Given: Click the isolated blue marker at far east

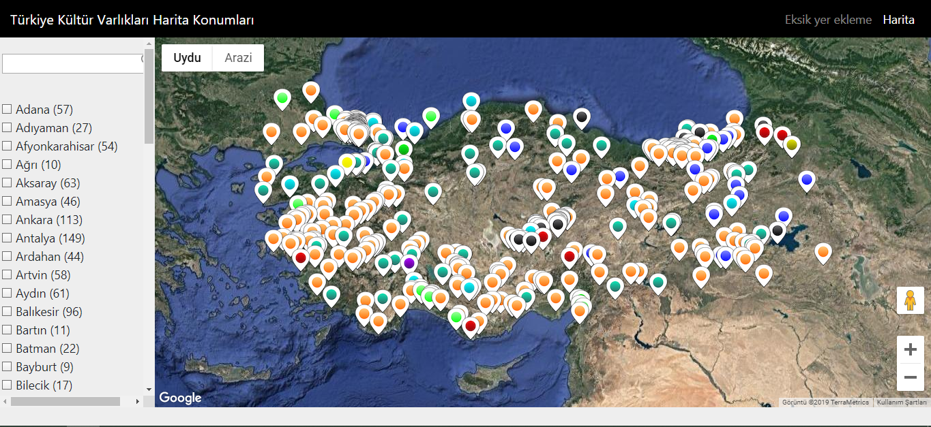Looking at the screenshot, I should click(807, 180).
